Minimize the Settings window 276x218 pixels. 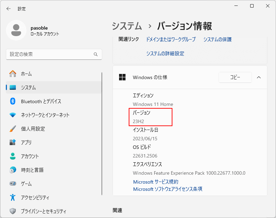click(x=236, y=6)
